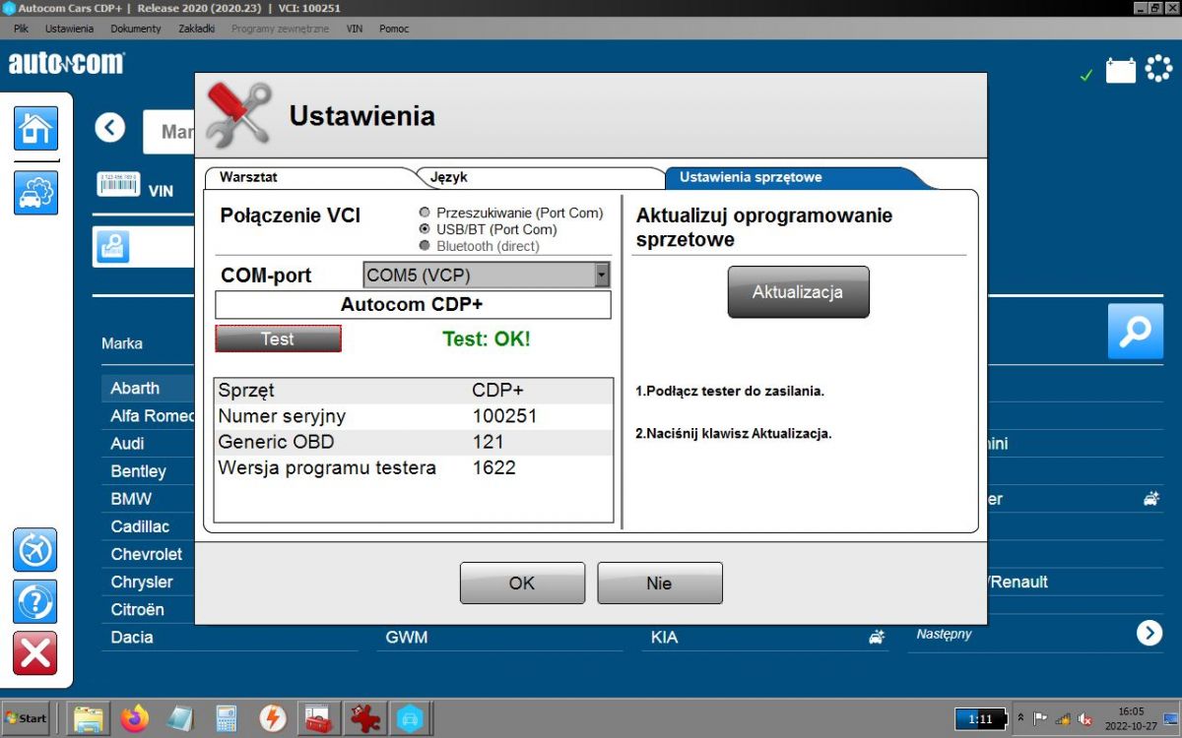Select Chrysler in the brand list
The image size is (1182, 738).
[141, 582]
